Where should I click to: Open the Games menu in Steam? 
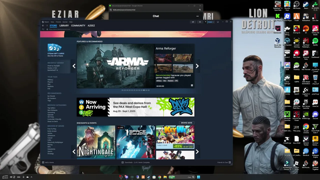pyautogui.click(x=65, y=22)
